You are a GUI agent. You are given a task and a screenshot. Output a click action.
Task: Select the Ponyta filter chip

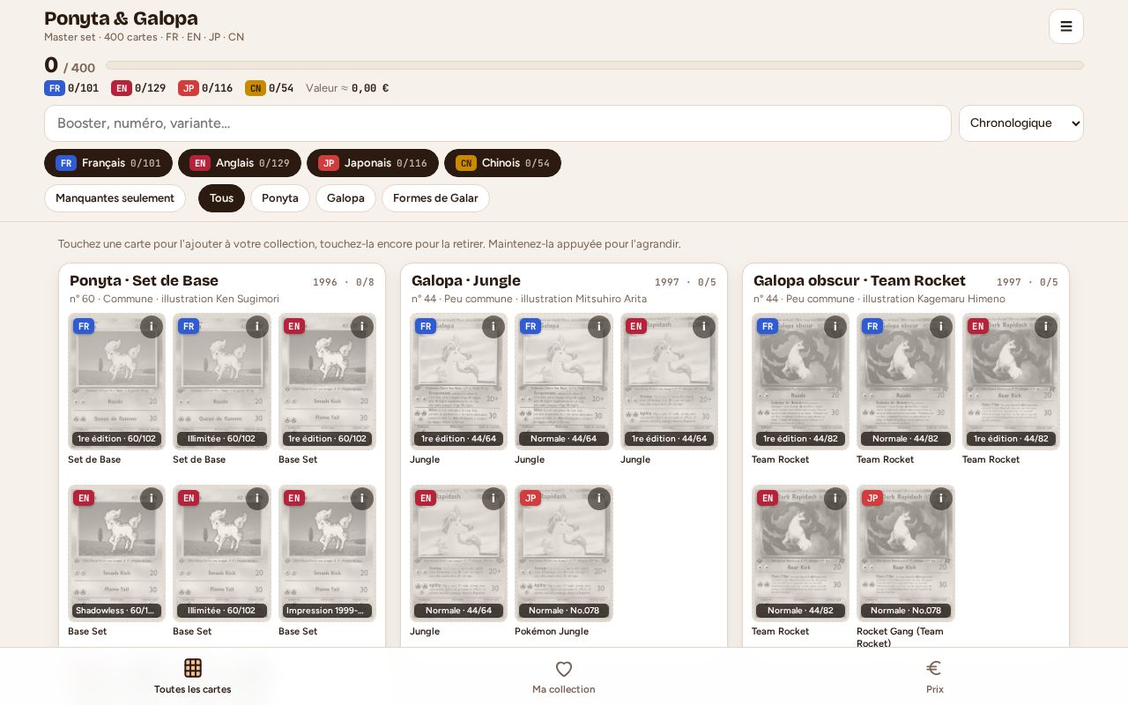[x=280, y=198]
